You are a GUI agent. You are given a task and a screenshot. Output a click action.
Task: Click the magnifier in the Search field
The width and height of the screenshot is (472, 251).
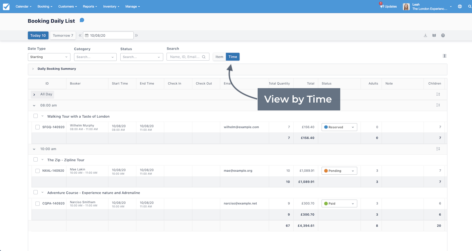(x=204, y=57)
